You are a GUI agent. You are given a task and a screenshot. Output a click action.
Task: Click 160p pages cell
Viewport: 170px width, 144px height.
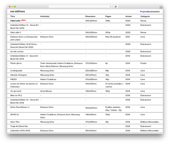[x=107, y=91]
